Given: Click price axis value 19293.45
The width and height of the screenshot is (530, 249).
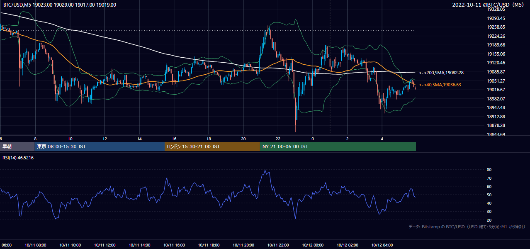Looking at the screenshot, I should click(x=496, y=18).
